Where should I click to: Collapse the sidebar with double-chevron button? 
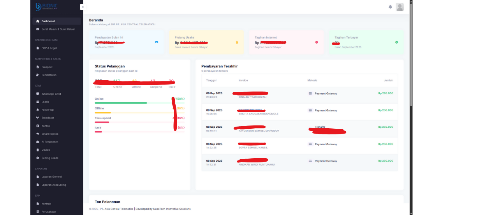(x=83, y=7)
